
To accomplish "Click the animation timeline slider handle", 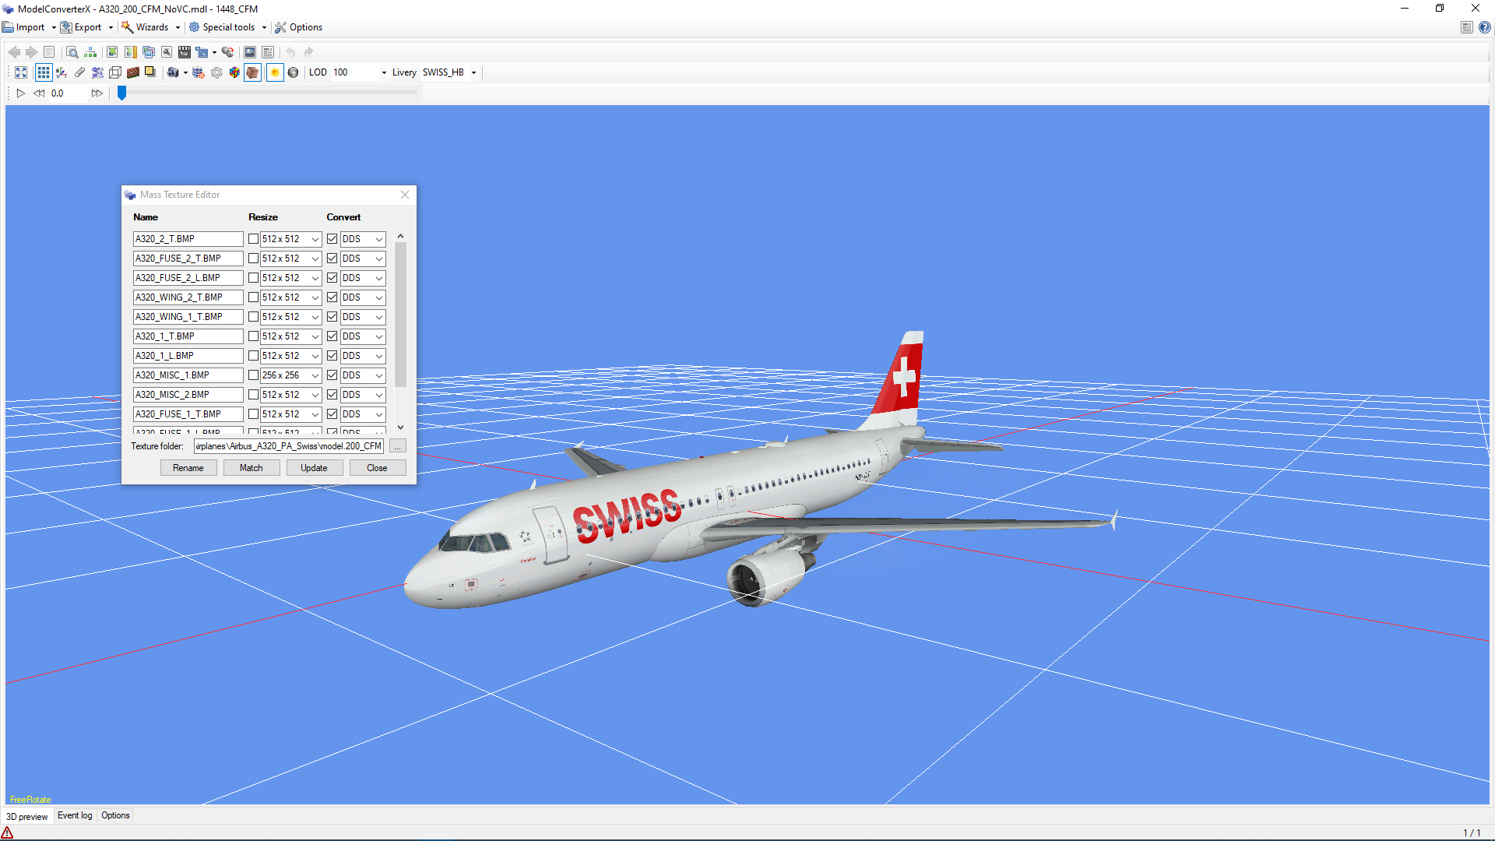I will coord(121,93).
